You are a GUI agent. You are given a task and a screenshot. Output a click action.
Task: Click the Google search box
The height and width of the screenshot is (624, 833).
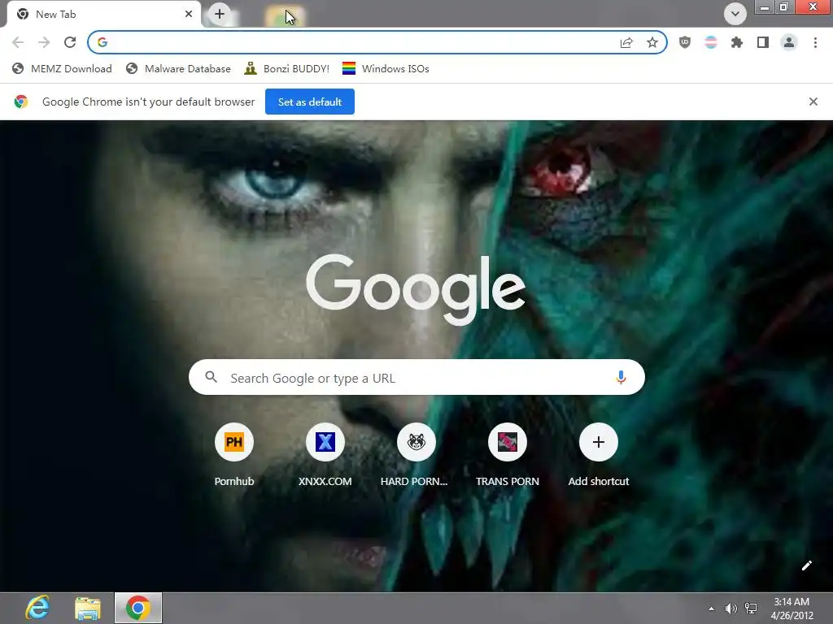(x=416, y=377)
